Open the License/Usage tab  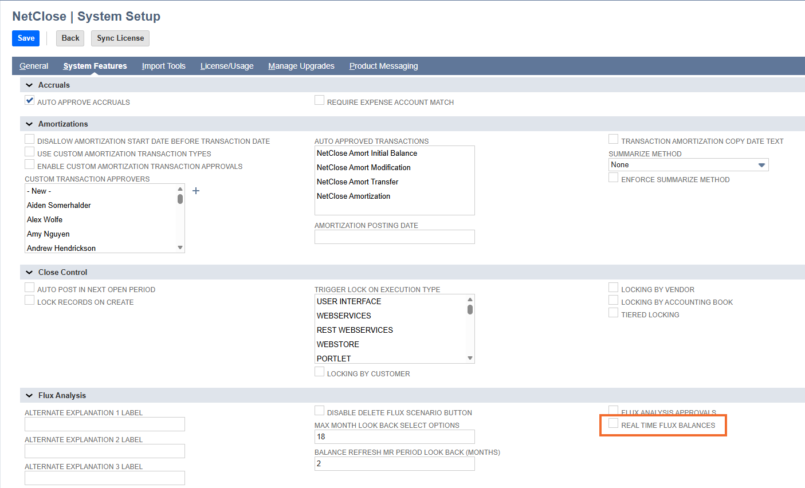pos(227,66)
